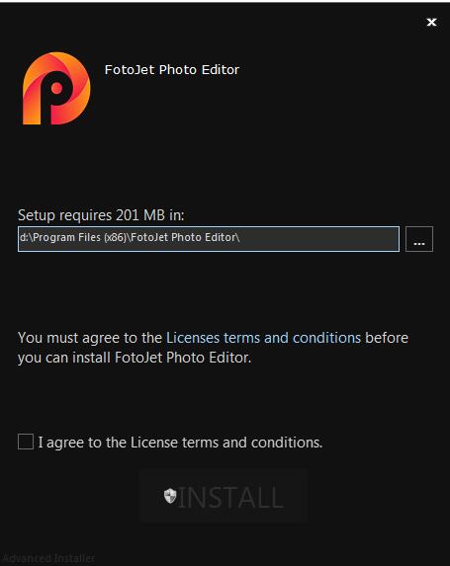Click the '(x86)' portion of the install path
Image resolution: width=450 pixels, height=566 pixels.
116,237
